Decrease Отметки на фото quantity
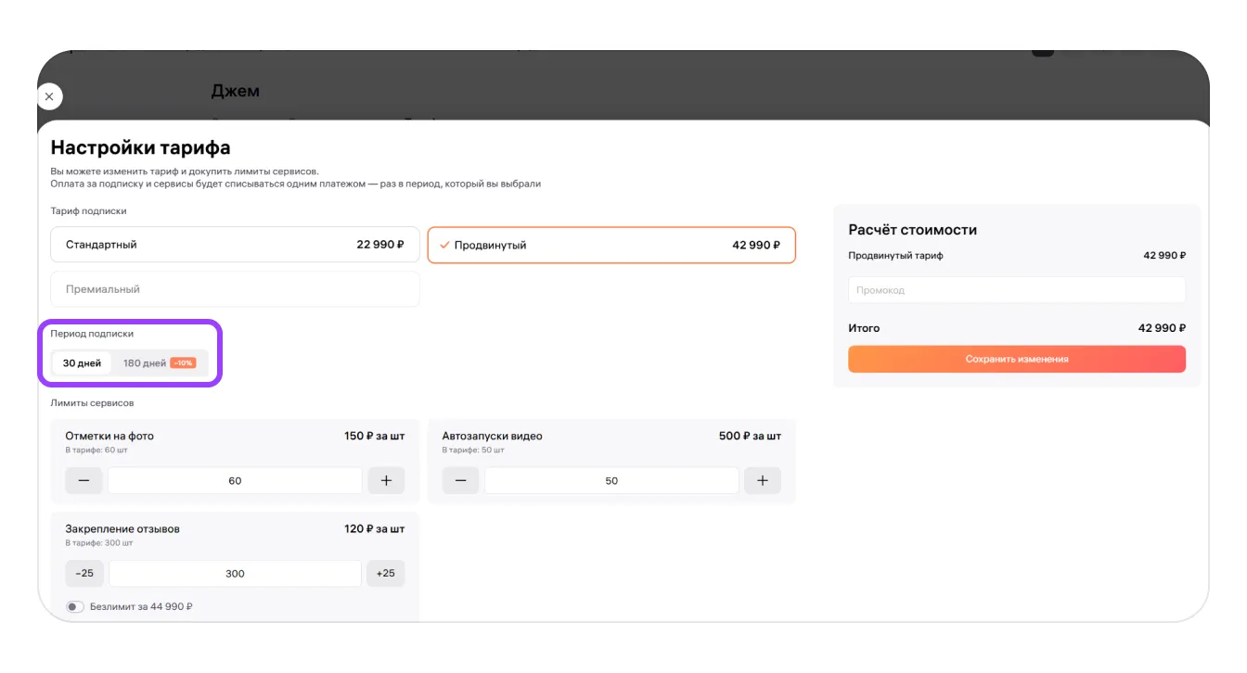Image resolution: width=1247 pixels, height=673 pixels. (x=84, y=480)
